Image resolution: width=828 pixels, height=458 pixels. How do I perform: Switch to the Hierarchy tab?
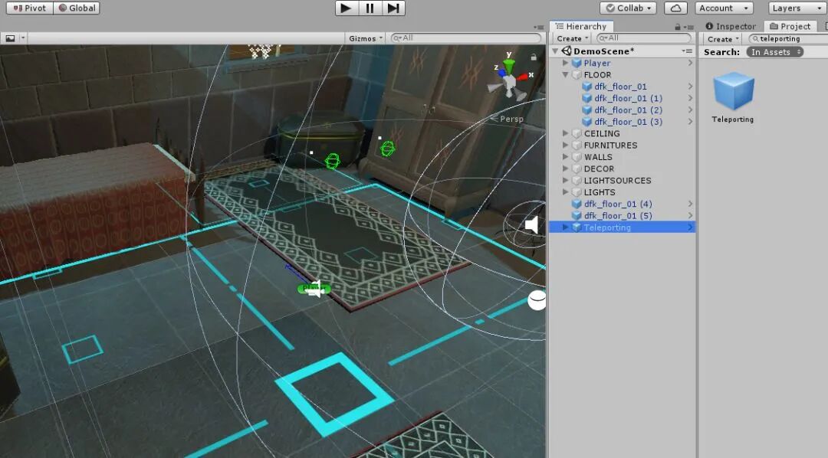coord(581,26)
